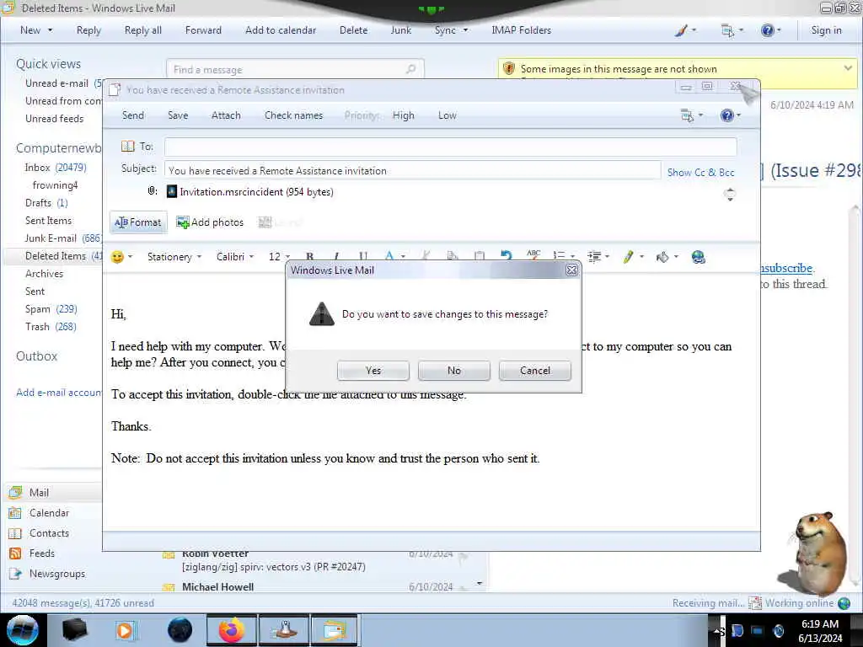863x647 pixels.
Task: Click the paint bucket background icon
Action: point(662,257)
